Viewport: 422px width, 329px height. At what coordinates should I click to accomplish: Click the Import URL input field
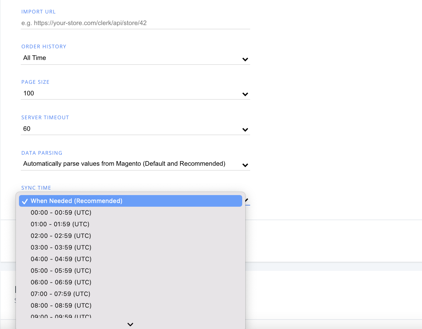135,23
